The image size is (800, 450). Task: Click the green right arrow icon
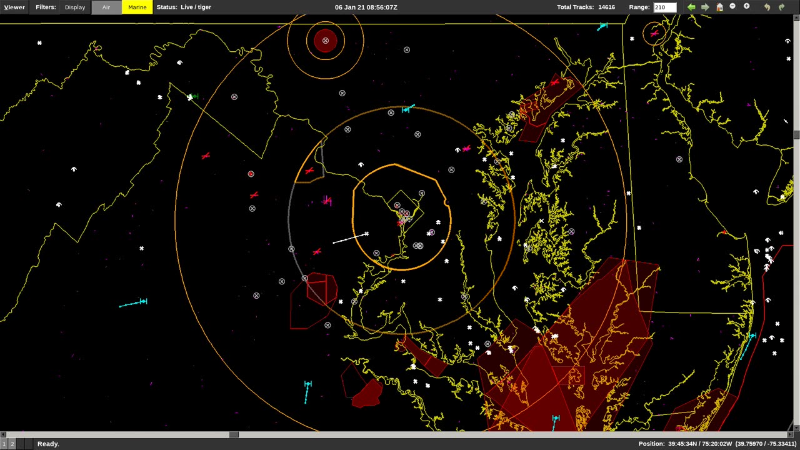[x=705, y=7]
